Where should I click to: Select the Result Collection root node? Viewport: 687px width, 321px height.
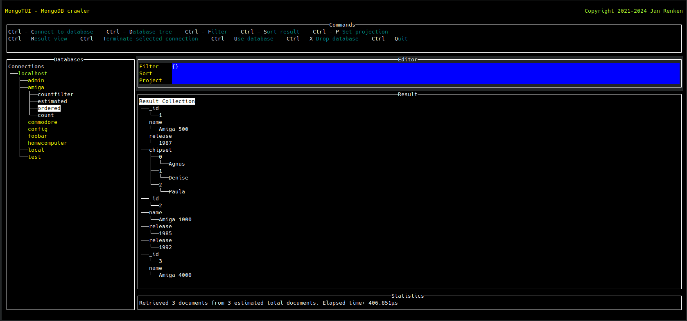pyautogui.click(x=167, y=101)
